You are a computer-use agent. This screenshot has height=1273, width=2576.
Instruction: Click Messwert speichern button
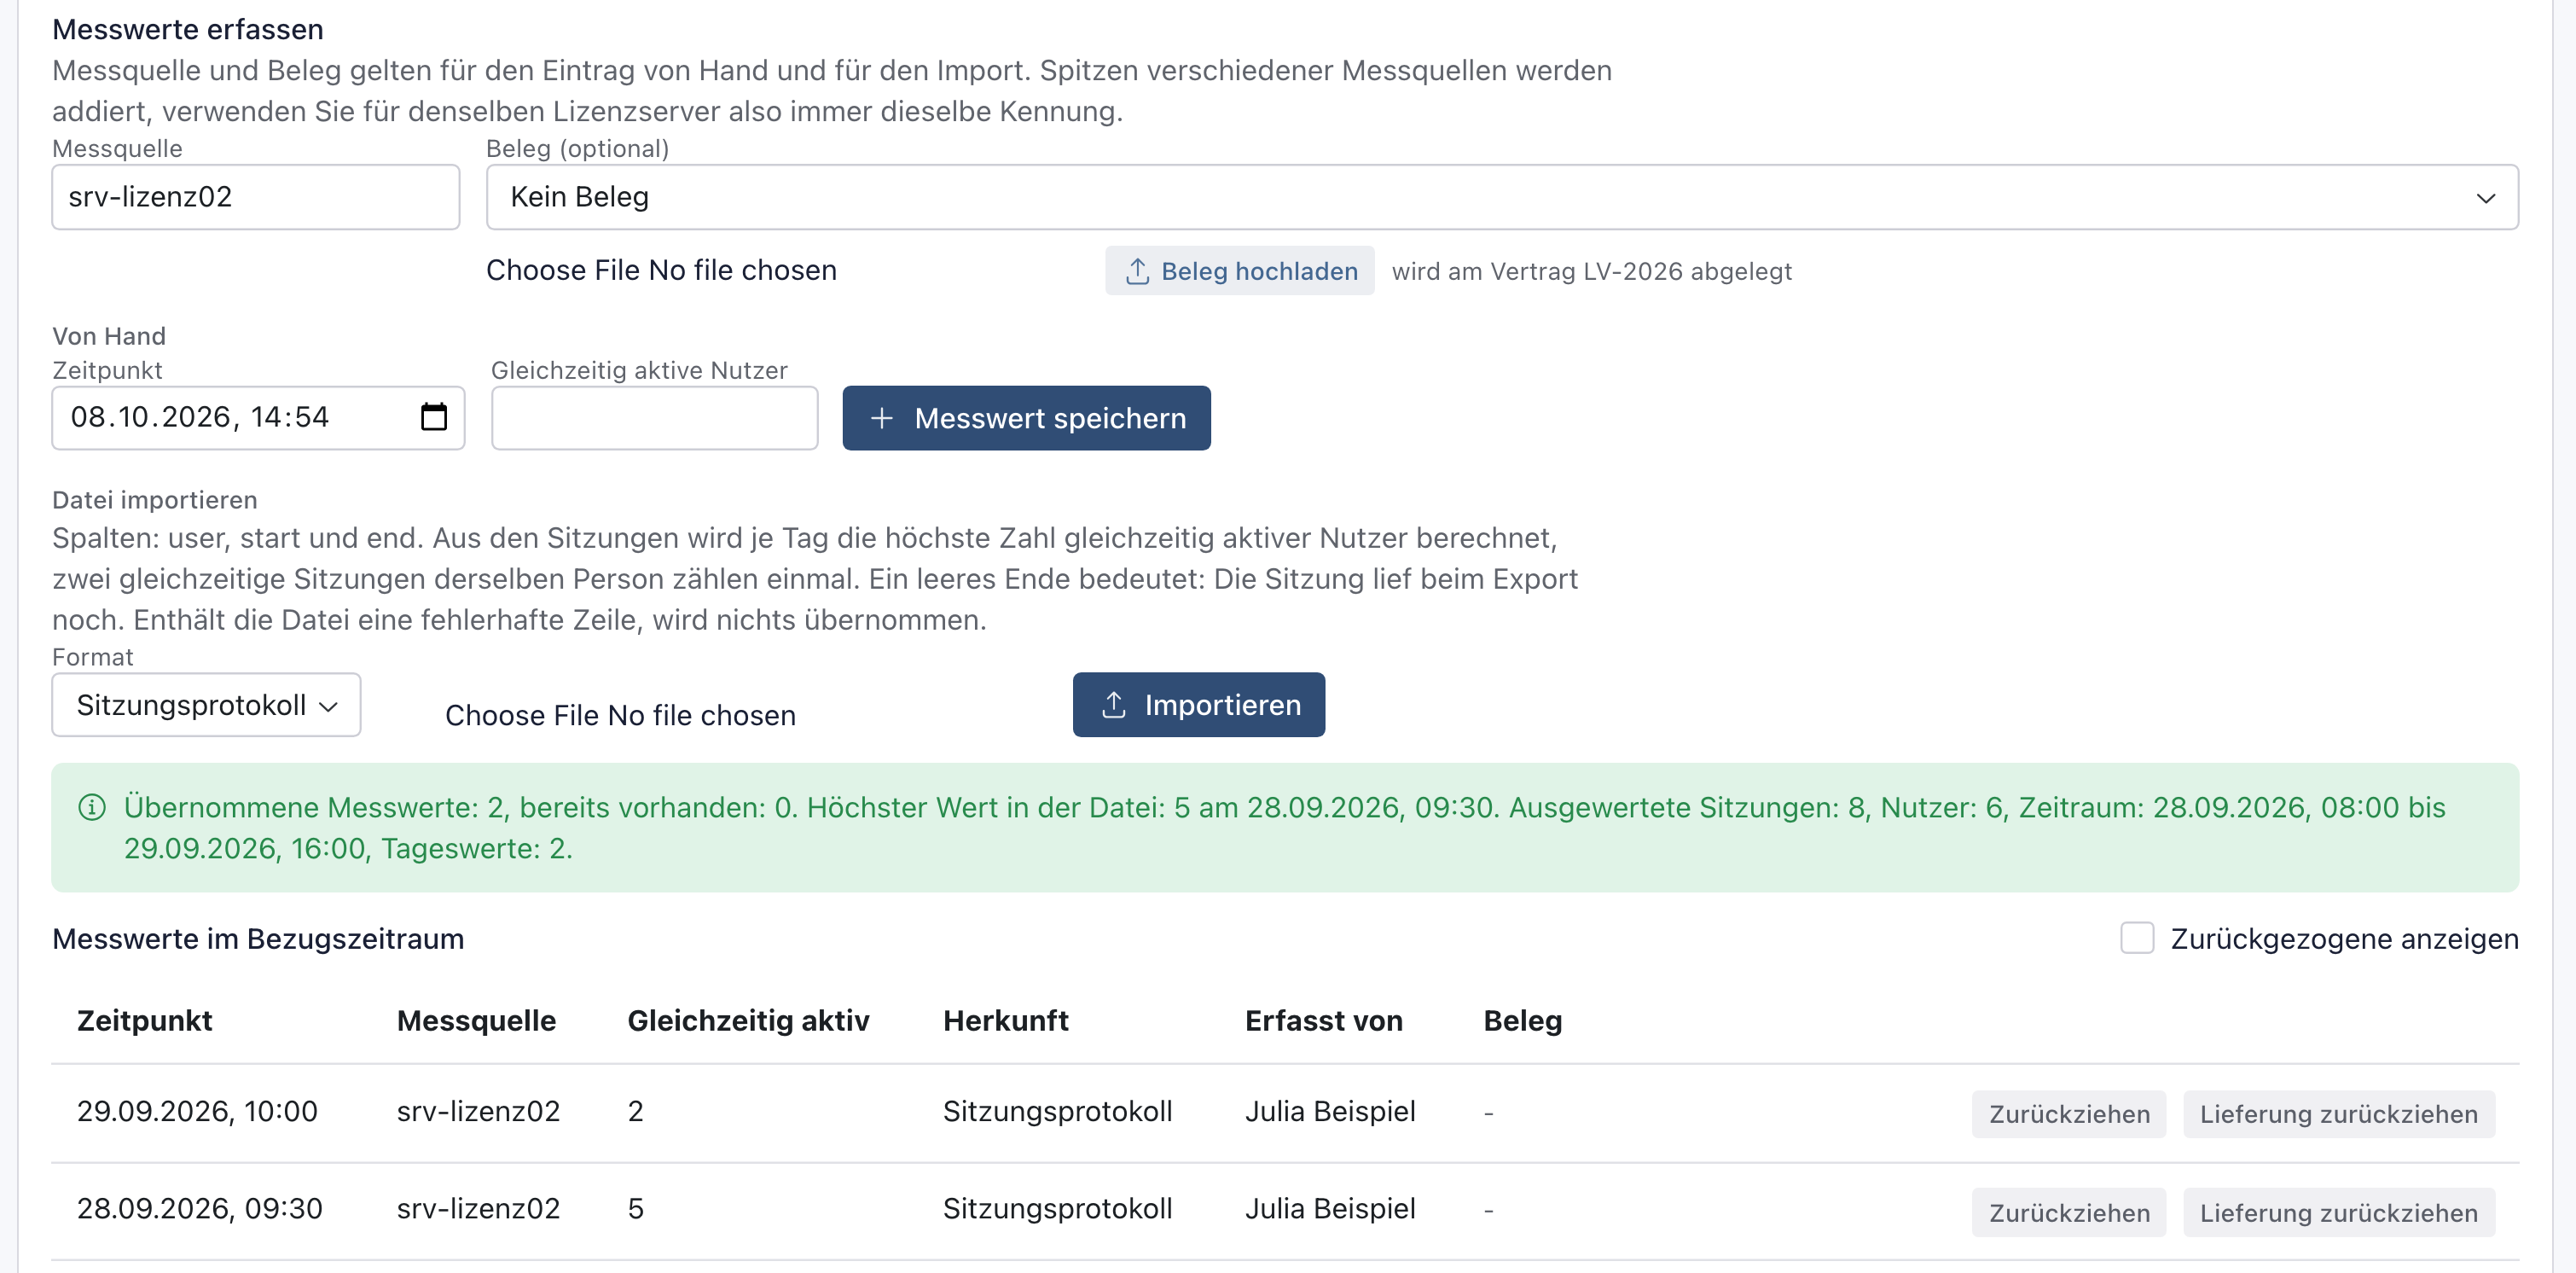1026,418
